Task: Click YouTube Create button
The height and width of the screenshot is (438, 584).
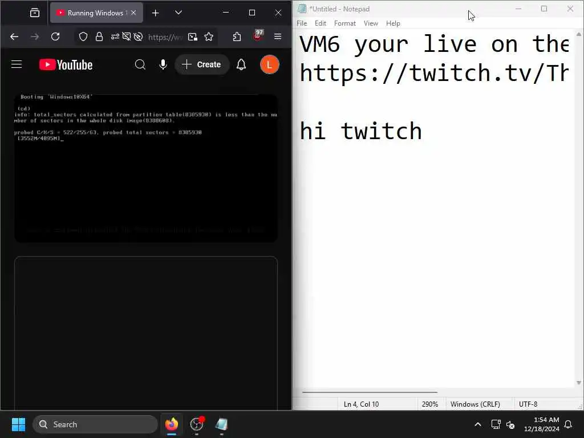Action: pyautogui.click(x=202, y=64)
